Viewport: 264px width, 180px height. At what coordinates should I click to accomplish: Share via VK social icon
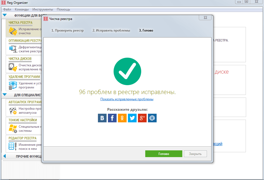[x=102, y=118]
